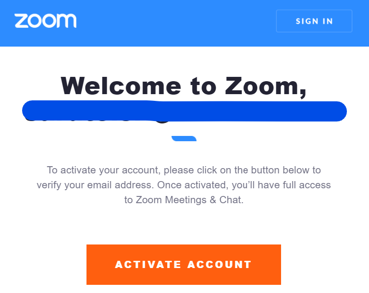Select the small blue divider bar
Viewport: 369px width, 293px height.
(x=184, y=138)
